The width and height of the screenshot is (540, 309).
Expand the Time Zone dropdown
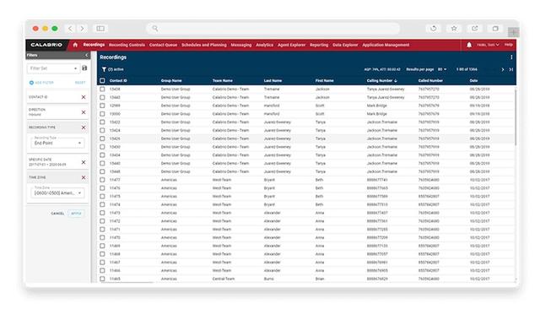point(57,192)
